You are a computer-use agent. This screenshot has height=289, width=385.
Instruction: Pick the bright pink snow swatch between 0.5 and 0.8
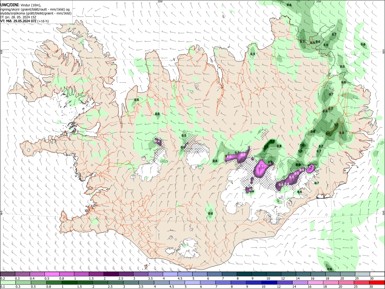click(52, 274)
